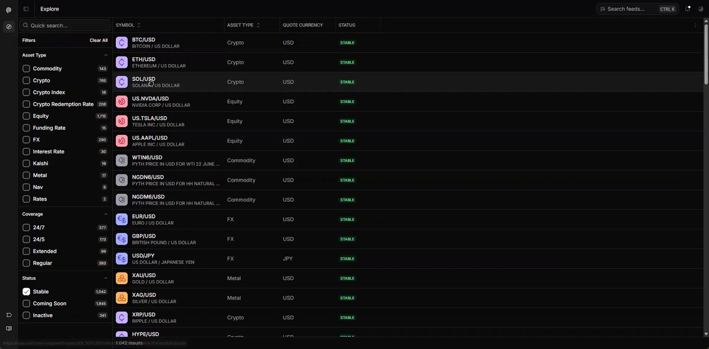The image size is (709, 349).
Task: Click the scrollbar up arrow
Action: (x=706, y=21)
